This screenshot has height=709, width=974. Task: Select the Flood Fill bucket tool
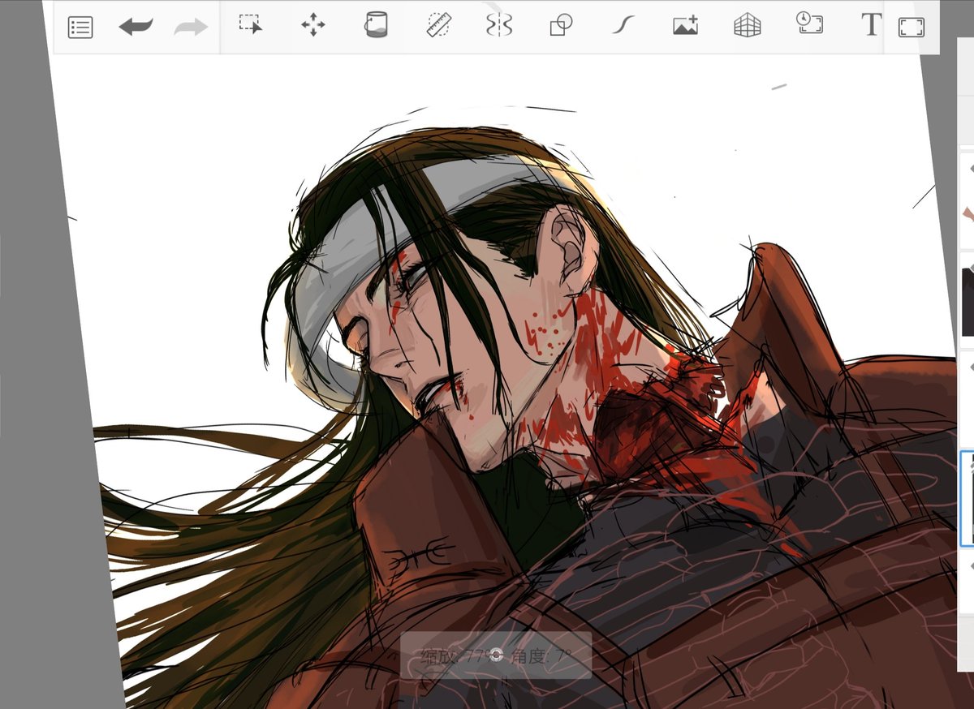375,24
